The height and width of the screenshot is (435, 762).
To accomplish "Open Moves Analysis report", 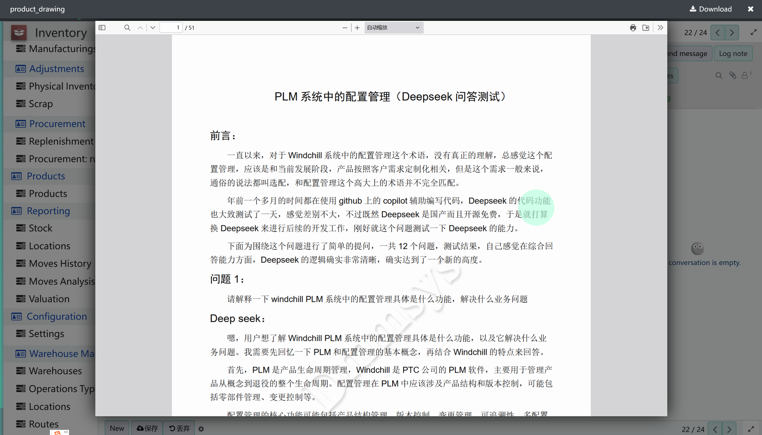I will tap(62, 281).
